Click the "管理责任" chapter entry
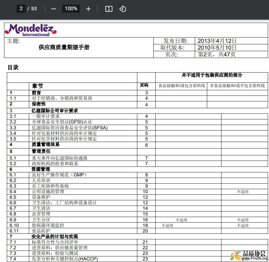269x262 pixels. pos(41,151)
